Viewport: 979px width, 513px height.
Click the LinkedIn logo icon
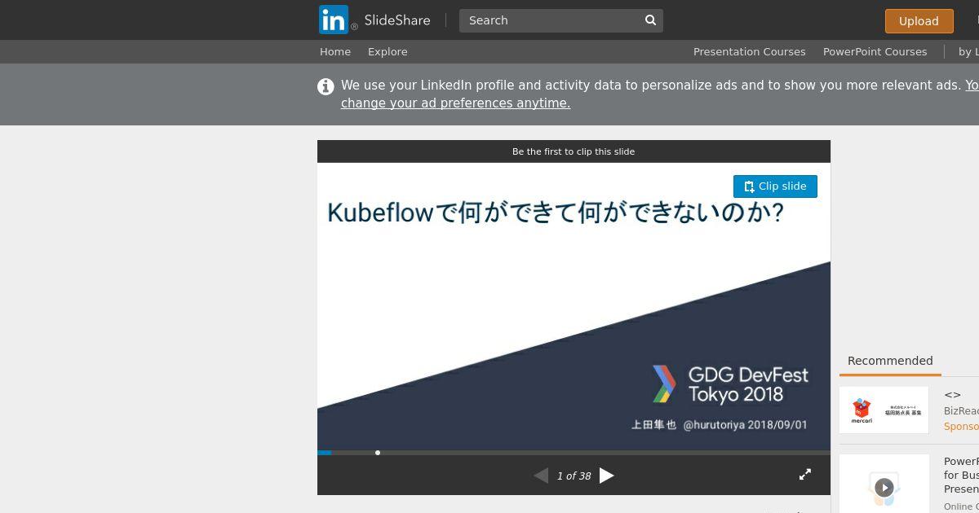coord(334,20)
